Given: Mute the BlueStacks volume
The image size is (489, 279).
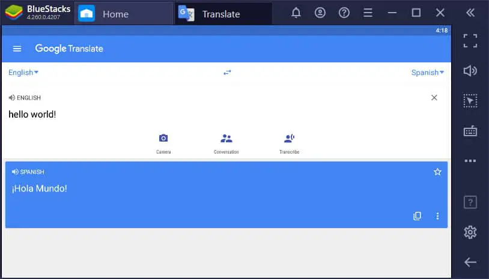Looking at the screenshot, I should [470, 71].
